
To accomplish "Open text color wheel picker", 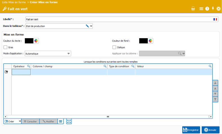I will pos(36,41).
